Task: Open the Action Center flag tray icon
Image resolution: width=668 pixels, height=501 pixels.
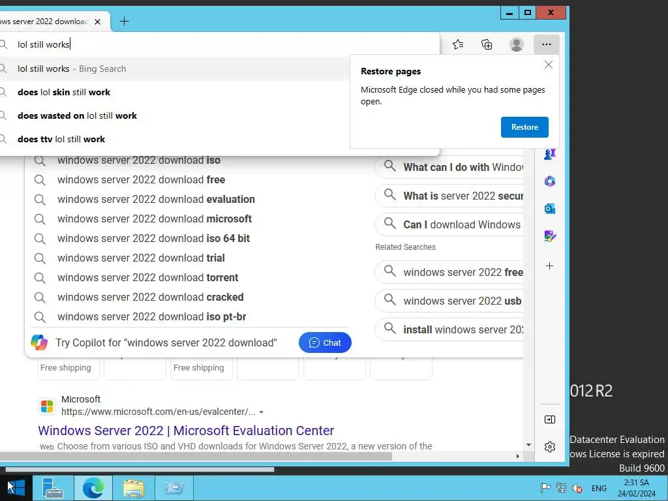Action: (545, 488)
